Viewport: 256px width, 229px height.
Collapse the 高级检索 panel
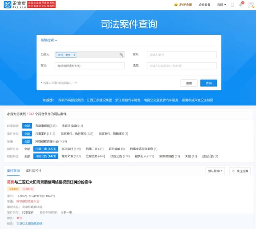pos(48,40)
